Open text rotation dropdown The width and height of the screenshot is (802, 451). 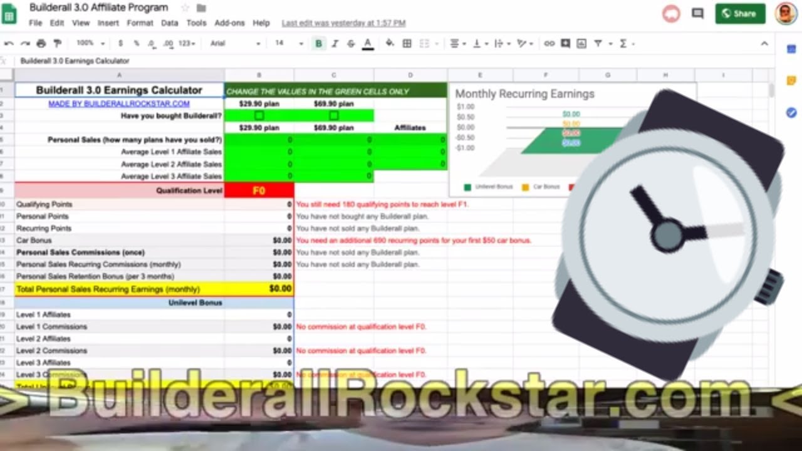click(524, 43)
